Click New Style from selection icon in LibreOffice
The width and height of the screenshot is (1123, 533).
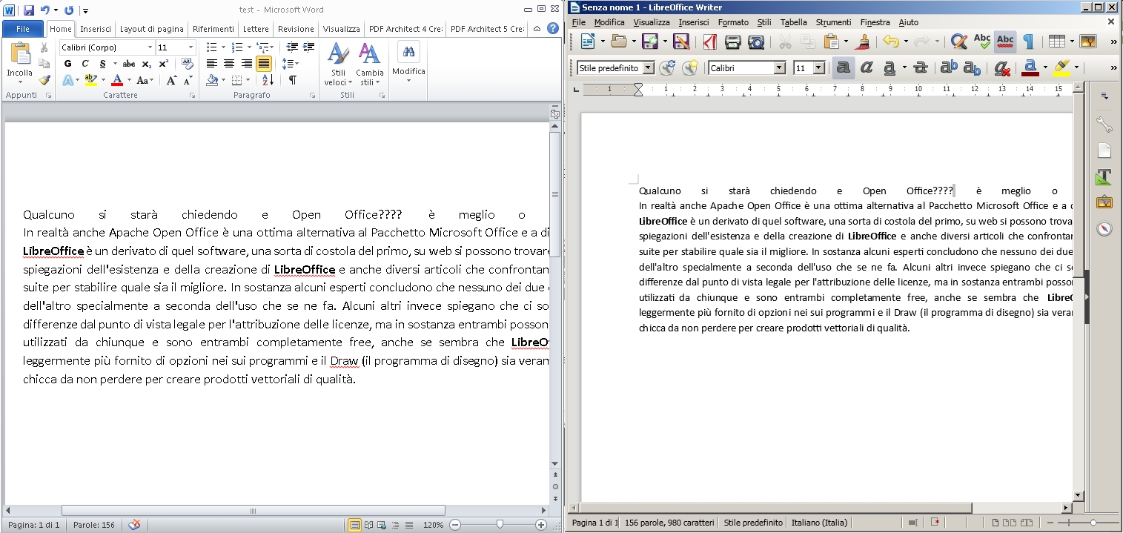(x=690, y=68)
